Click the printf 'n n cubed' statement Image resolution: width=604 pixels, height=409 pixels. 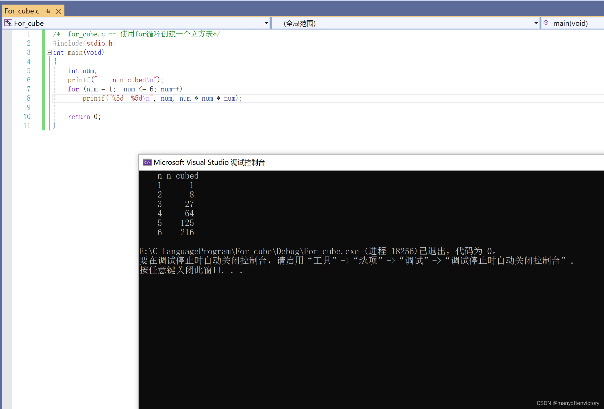(x=116, y=80)
